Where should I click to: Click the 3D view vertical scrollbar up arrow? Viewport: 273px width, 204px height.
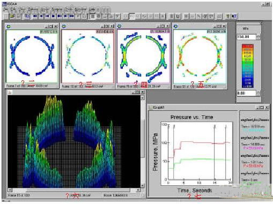(143, 97)
